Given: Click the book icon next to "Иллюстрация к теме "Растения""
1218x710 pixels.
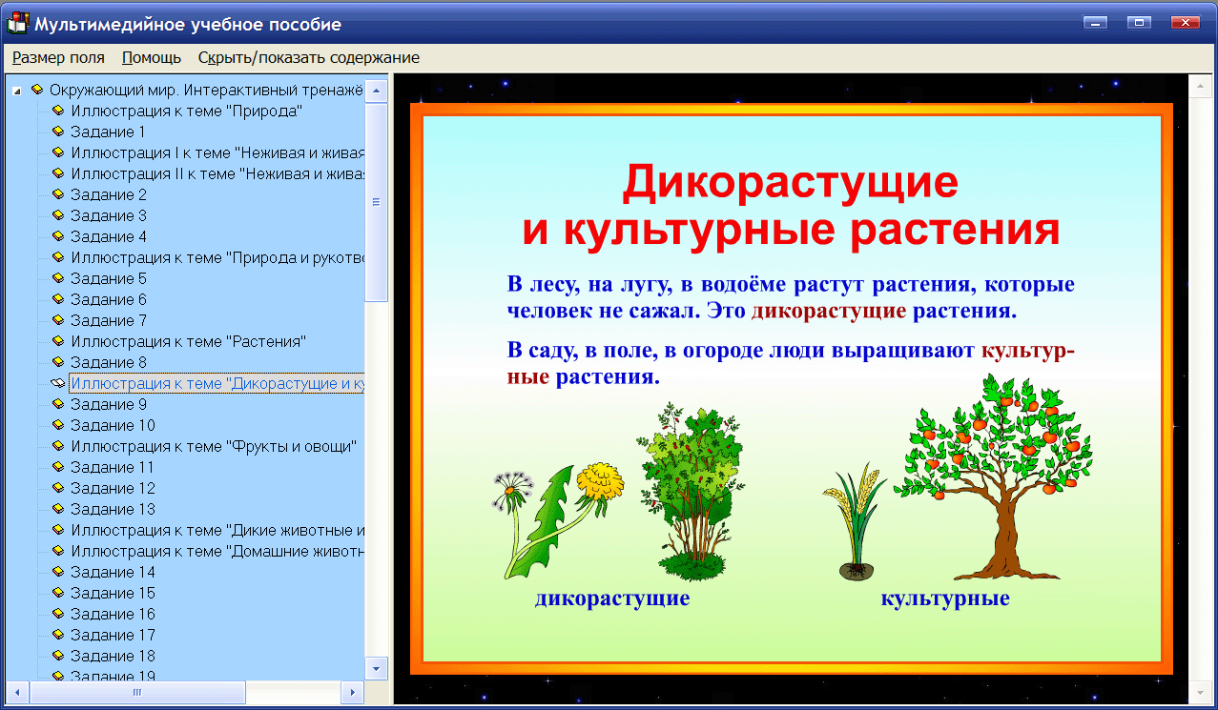Looking at the screenshot, I should [57, 341].
